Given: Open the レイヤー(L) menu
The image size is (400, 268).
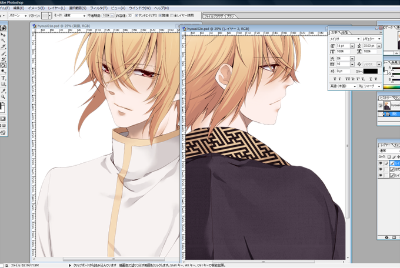Looking at the screenshot, I should 56,8.
